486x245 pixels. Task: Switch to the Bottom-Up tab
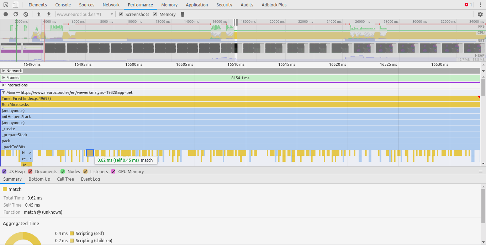(39, 179)
